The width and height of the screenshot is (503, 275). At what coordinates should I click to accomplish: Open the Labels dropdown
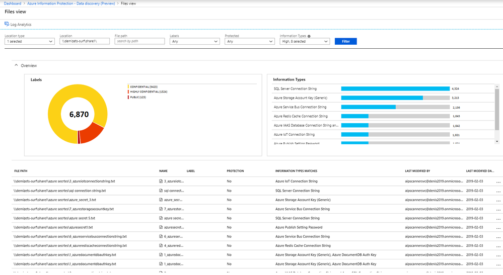[195, 41]
